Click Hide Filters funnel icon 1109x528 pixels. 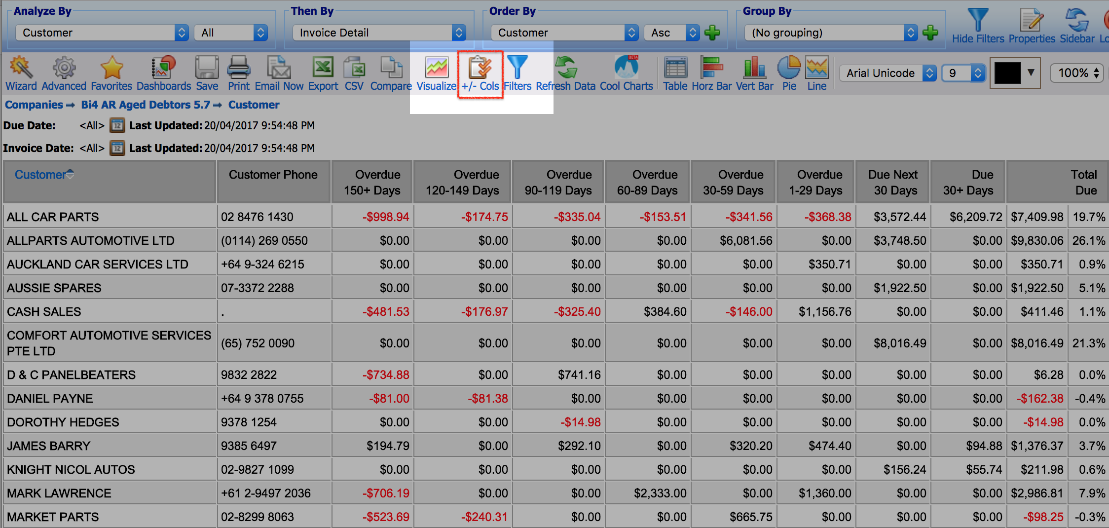pyautogui.click(x=978, y=26)
